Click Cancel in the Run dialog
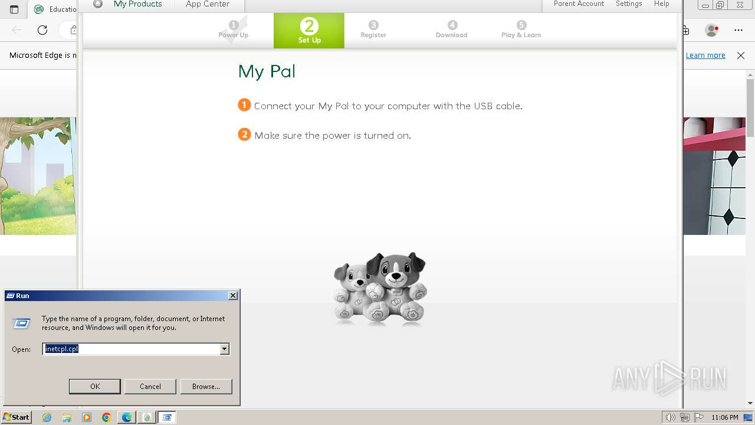Image resolution: width=755 pixels, height=425 pixels. (x=150, y=387)
